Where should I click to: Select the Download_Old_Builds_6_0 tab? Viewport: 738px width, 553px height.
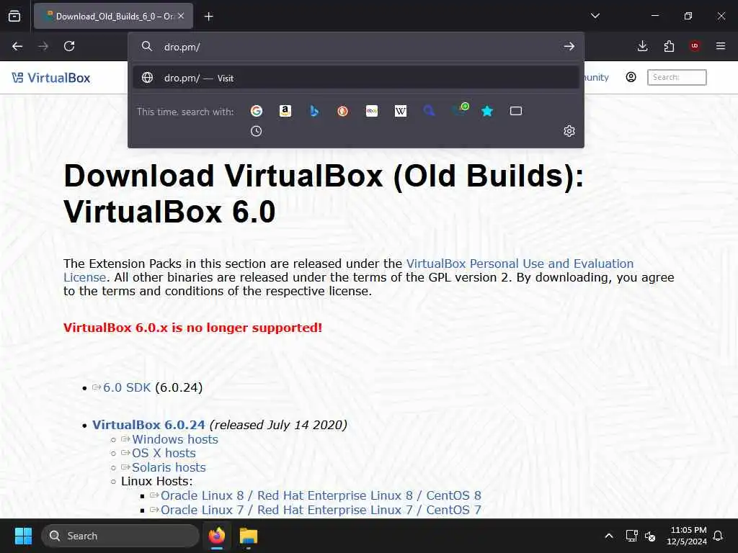113,16
